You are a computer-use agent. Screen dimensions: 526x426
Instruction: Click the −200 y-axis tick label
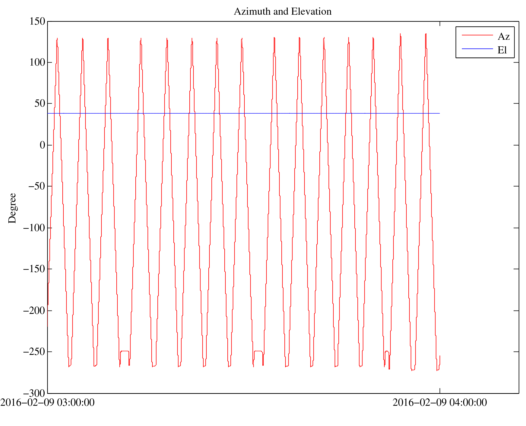34,311
